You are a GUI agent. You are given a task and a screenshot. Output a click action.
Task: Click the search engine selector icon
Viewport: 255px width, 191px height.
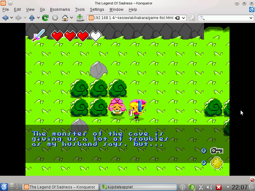click(202, 18)
